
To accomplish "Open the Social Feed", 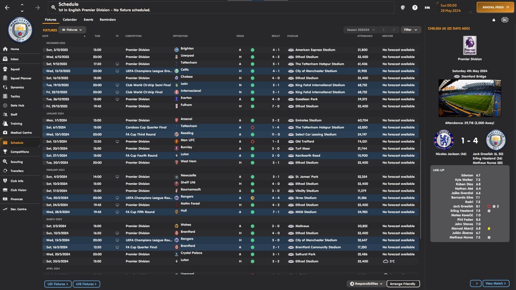I will coord(496,7).
